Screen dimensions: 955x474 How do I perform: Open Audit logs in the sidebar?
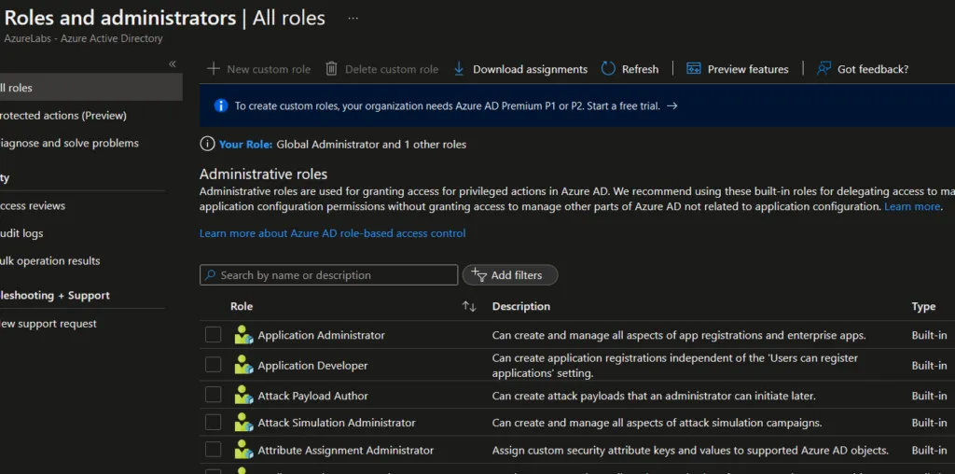point(21,233)
